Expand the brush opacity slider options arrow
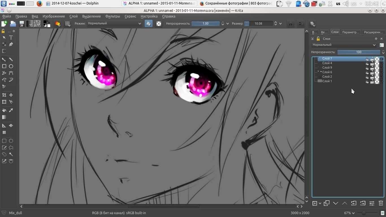Screen dimensions: 386x217 [227, 24]
